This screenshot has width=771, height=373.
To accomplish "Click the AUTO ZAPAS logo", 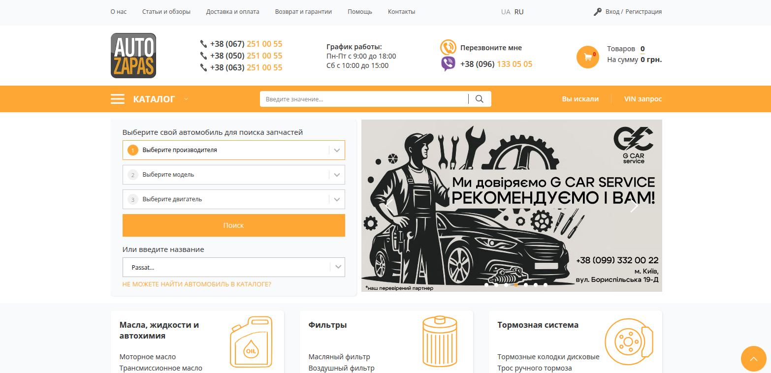I will pyautogui.click(x=133, y=56).
